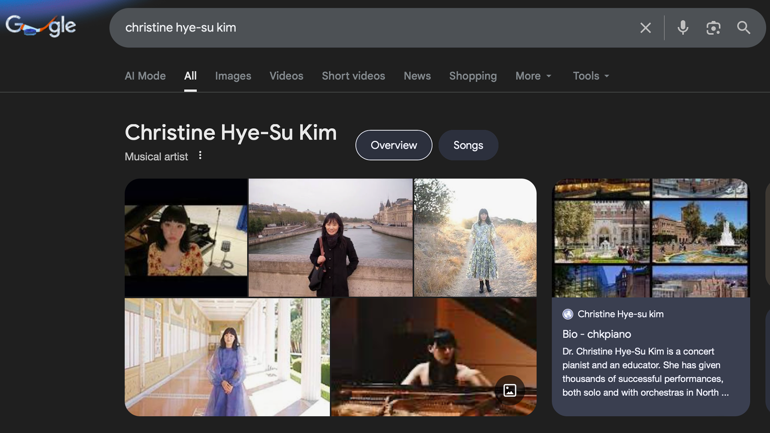The width and height of the screenshot is (770, 433).
Task: Open the Bio - chkpiano link
Action: coord(596,334)
